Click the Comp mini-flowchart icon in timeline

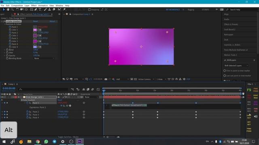tap(72, 89)
